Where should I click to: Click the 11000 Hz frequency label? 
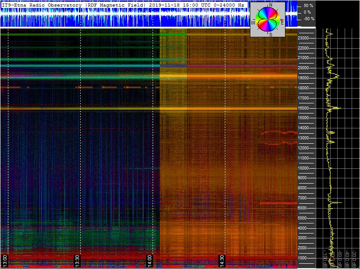pos(303,158)
